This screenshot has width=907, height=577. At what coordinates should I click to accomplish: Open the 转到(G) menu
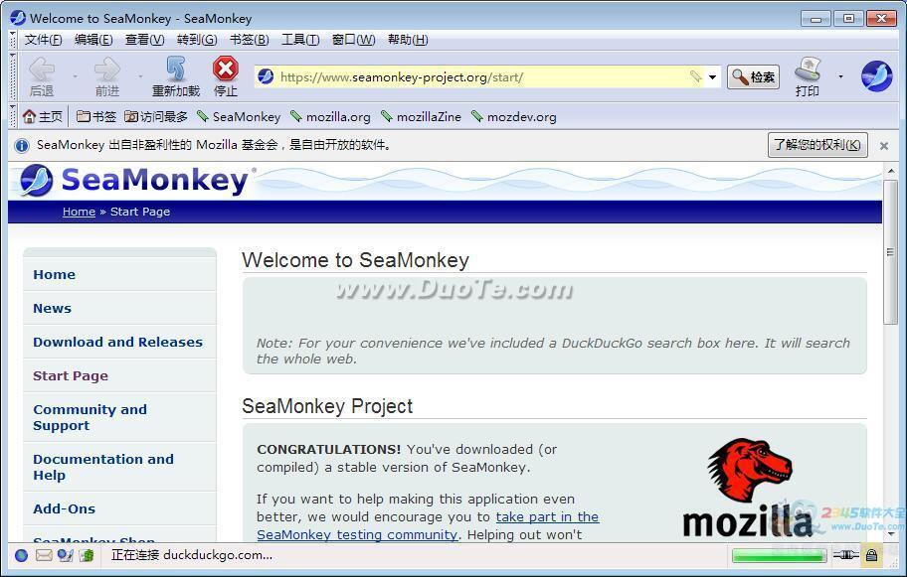pos(197,40)
